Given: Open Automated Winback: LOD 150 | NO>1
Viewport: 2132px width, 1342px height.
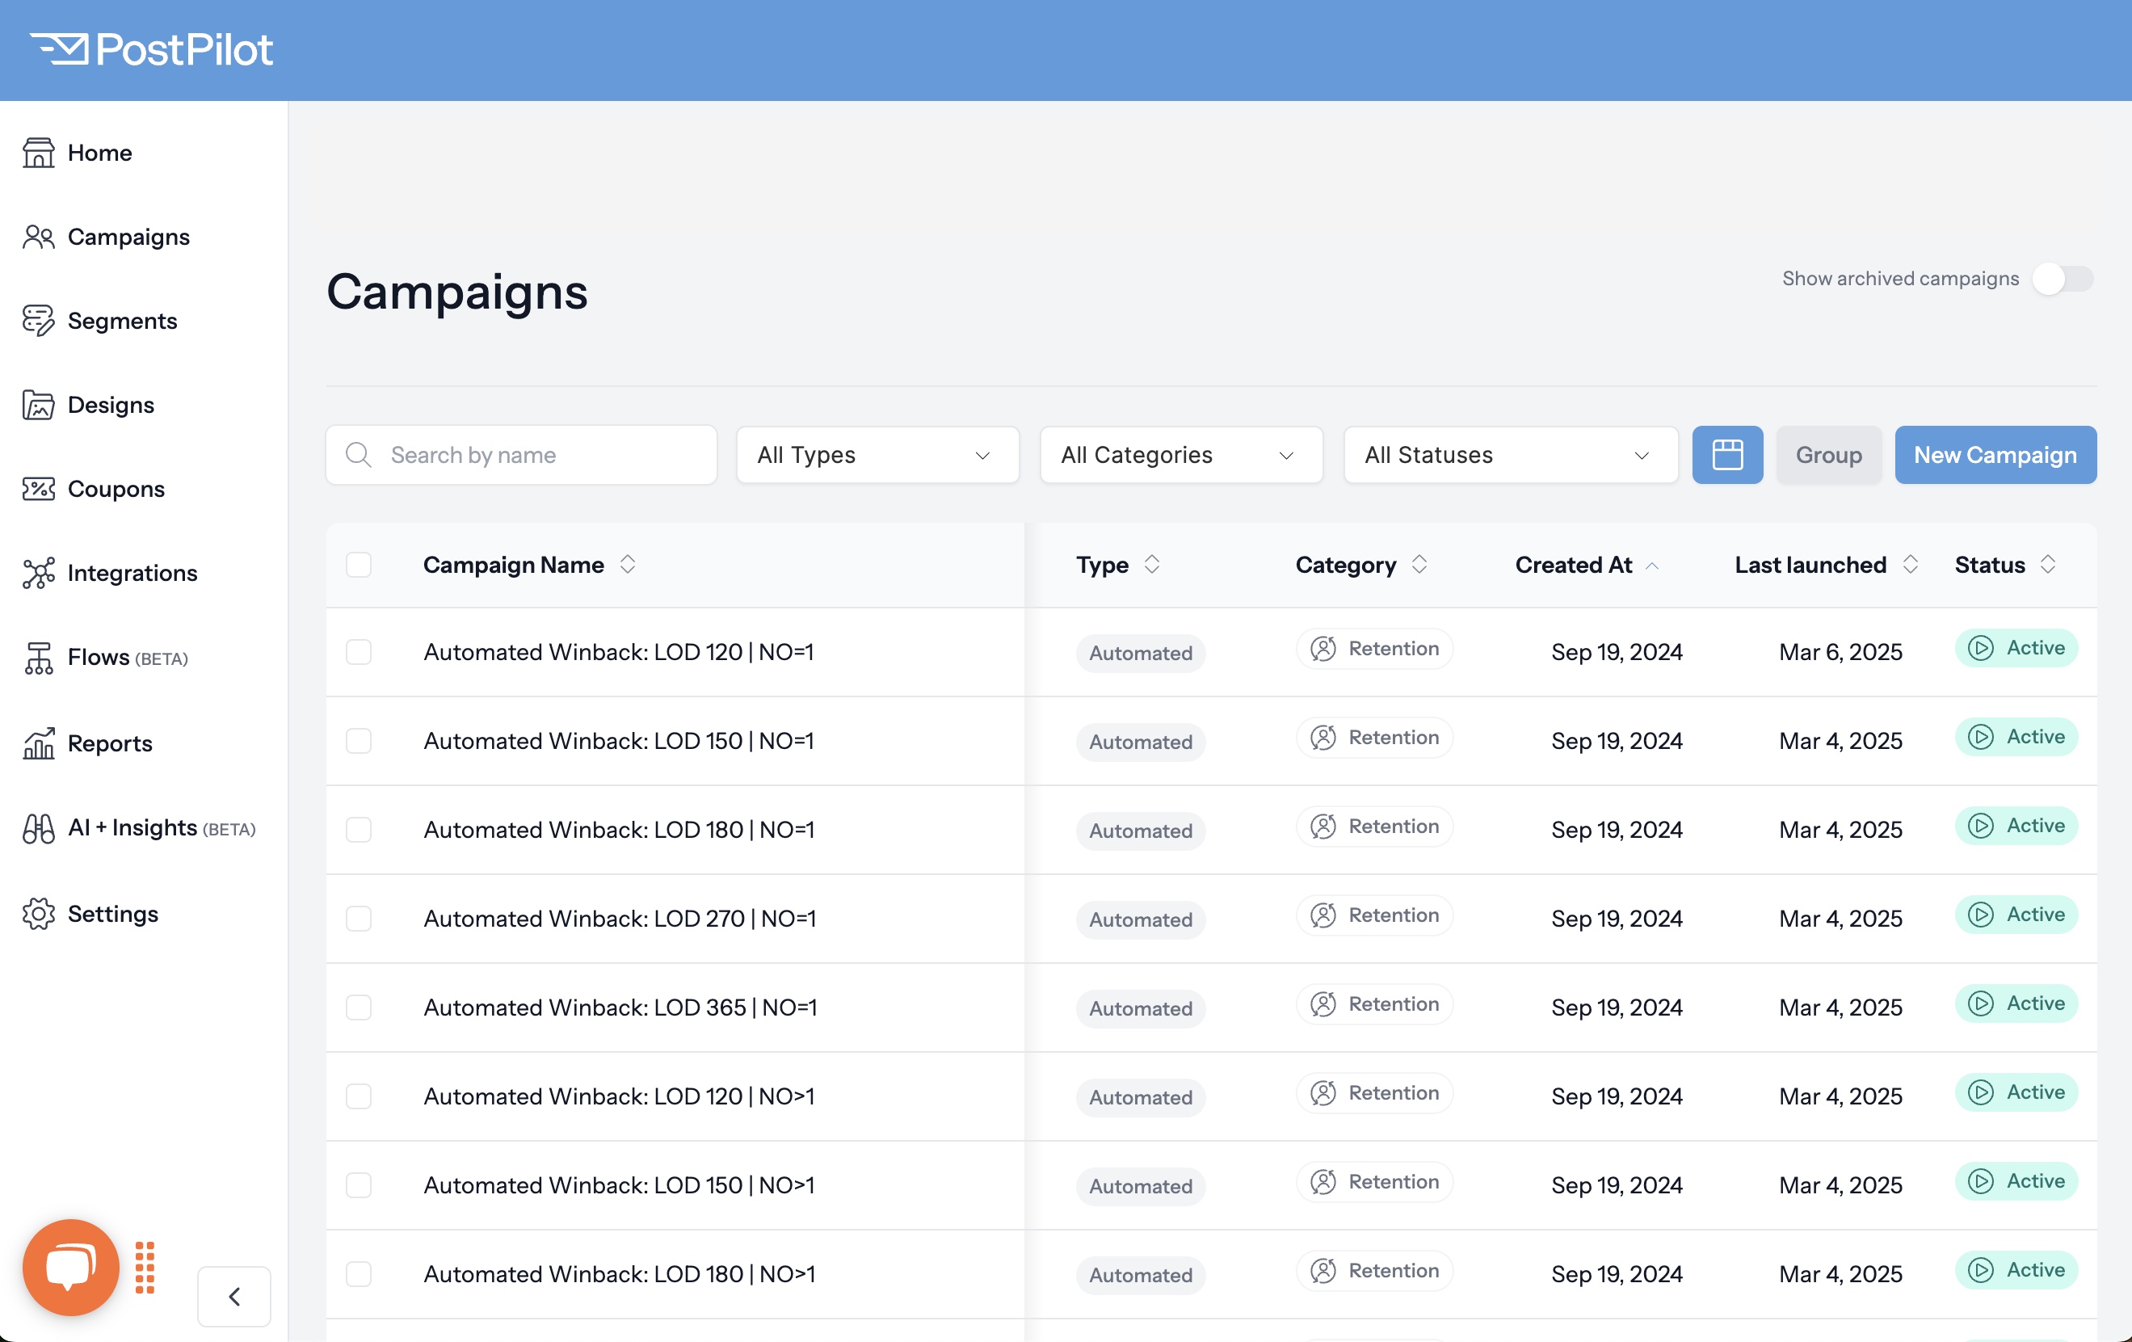Looking at the screenshot, I should (619, 1185).
